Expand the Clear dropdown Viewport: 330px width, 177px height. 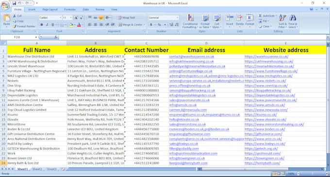pyautogui.click(x=271, y=26)
